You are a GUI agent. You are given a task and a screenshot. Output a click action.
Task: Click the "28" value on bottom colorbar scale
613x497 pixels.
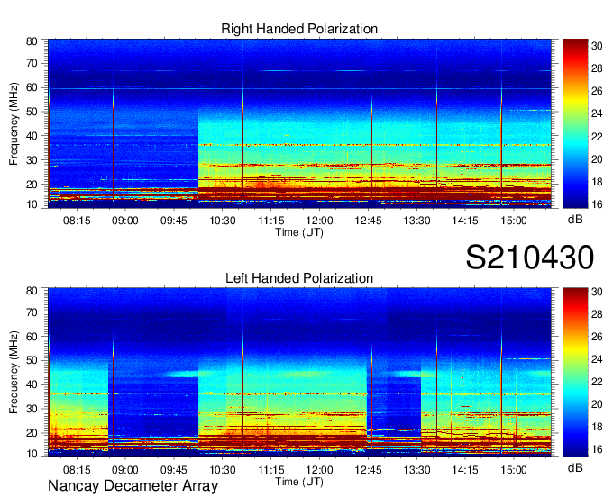pos(597,314)
